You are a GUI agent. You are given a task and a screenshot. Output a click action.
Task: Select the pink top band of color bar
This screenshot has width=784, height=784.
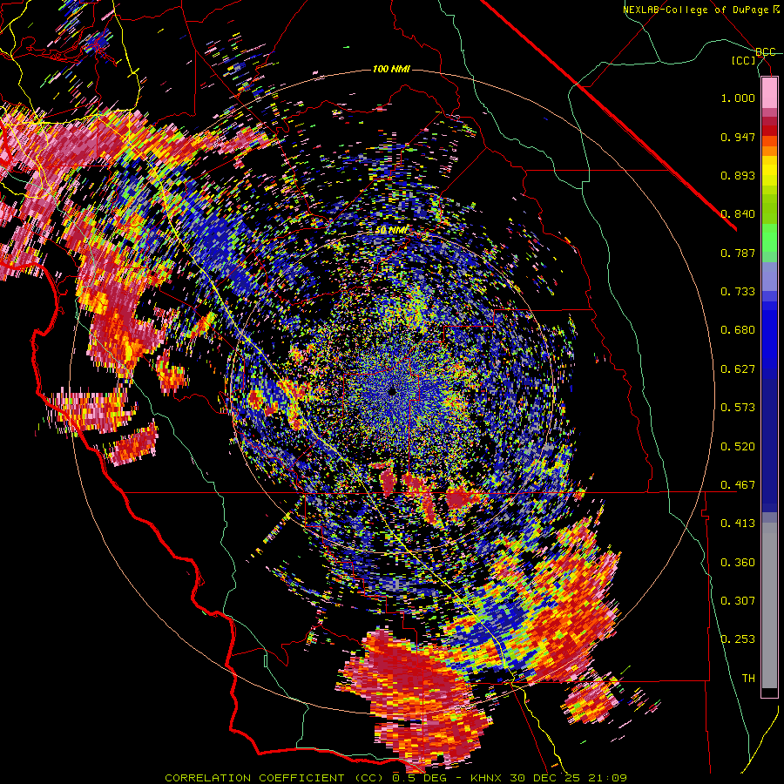click(x=769, y=93)
